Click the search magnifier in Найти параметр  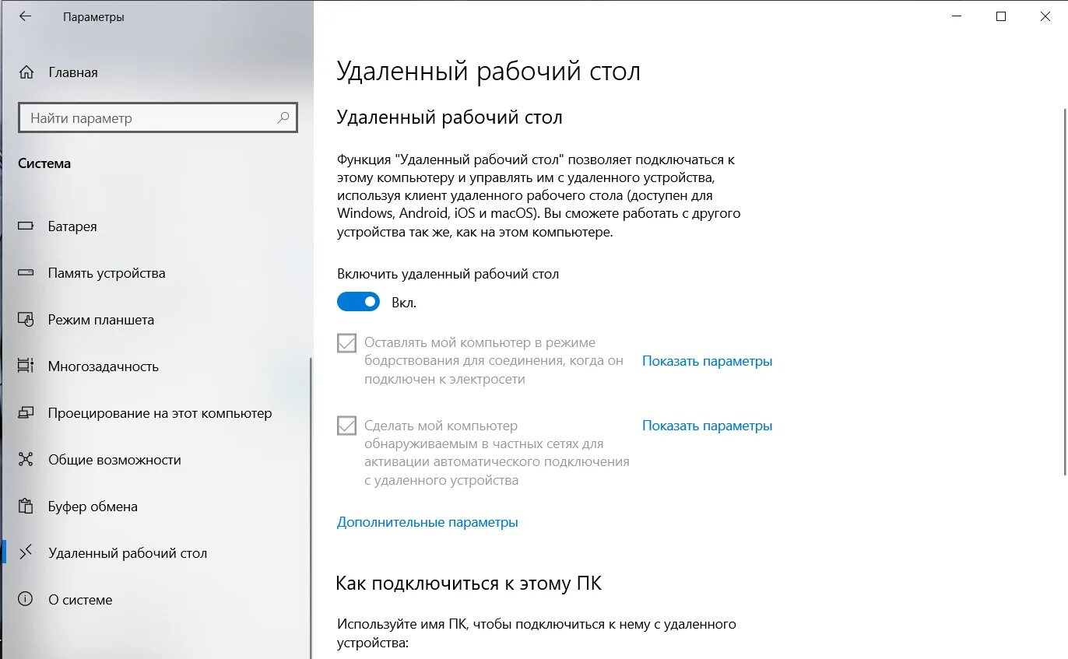tap(283, 117)
